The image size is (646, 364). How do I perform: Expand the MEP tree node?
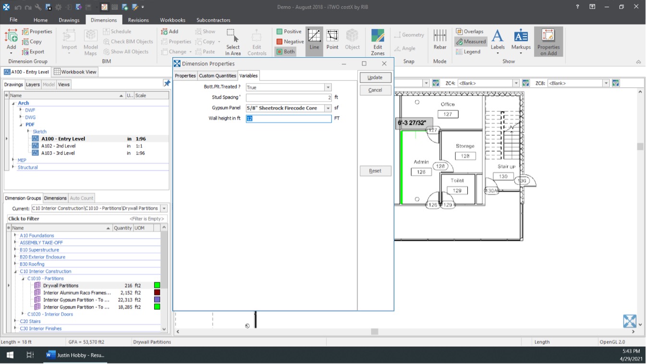(13, 160)
